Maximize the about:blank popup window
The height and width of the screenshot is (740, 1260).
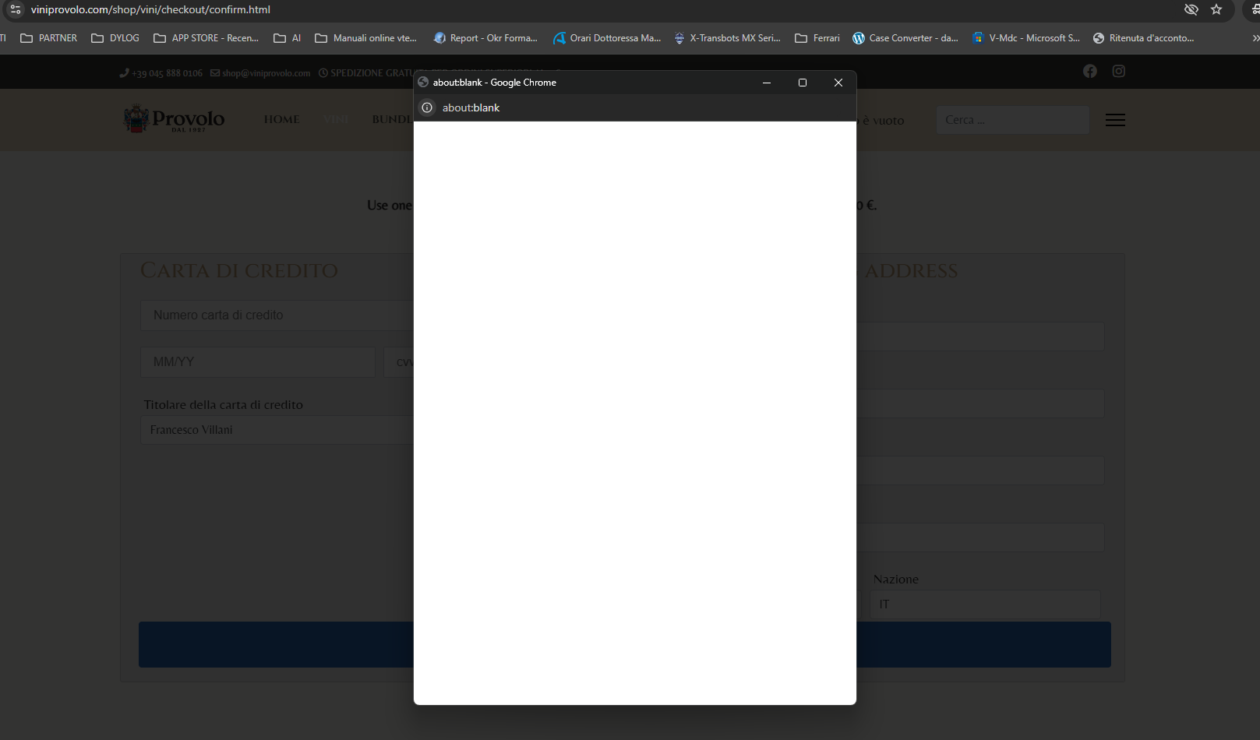pos(803,83)
